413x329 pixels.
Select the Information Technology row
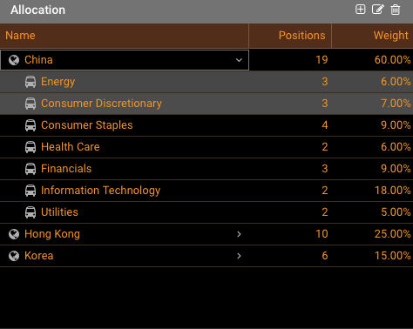(206, 191)
